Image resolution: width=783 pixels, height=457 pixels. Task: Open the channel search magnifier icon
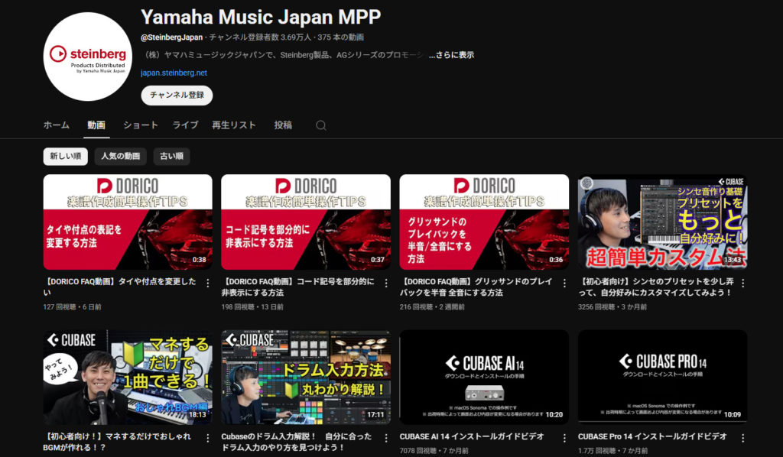321,125
